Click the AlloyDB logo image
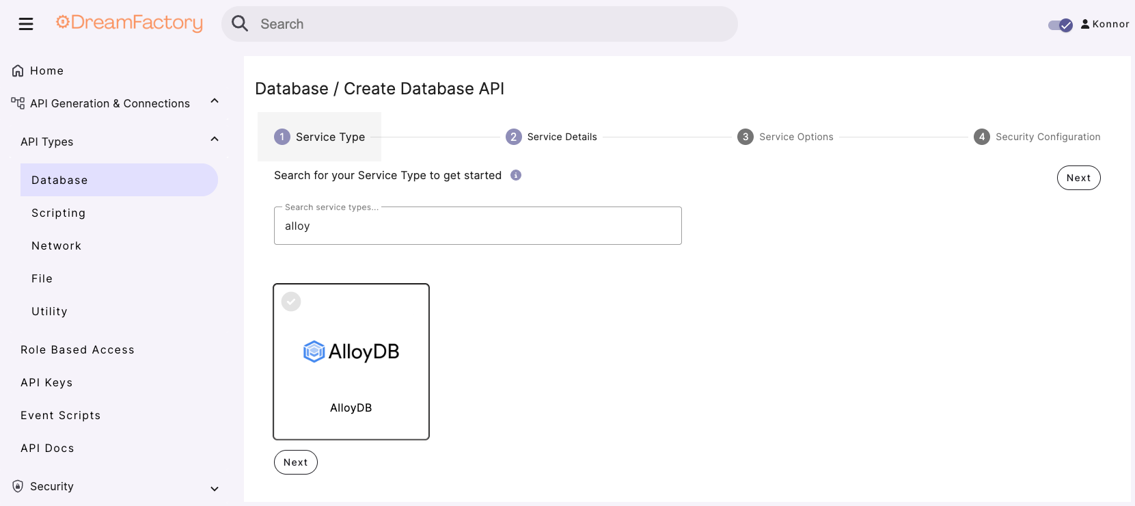 coord(351,351)
